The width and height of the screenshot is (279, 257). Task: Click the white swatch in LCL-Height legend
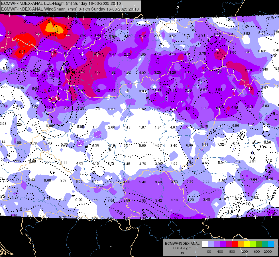pyautogui.click(x=205, y=244)
